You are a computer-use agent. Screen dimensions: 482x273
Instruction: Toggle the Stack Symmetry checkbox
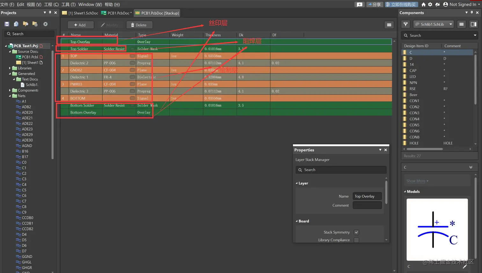356,232
